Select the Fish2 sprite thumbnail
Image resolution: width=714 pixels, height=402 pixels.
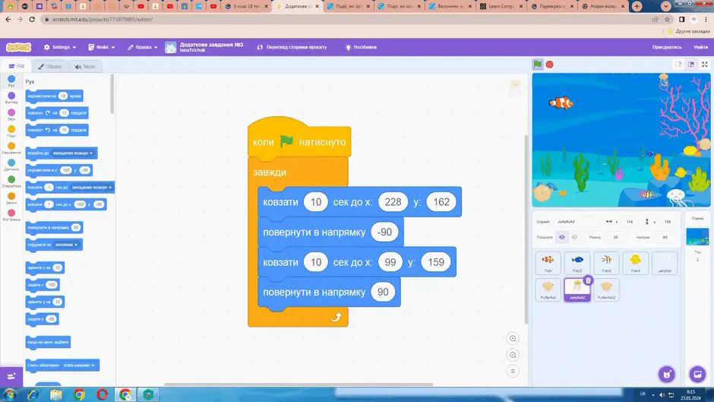coord(577,262)
